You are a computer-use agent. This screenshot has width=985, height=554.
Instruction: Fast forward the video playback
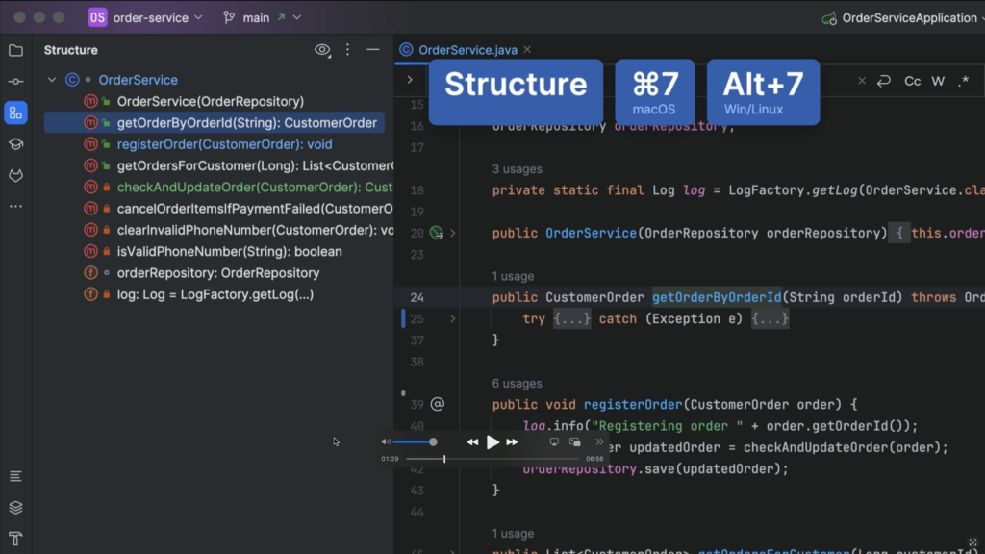click(x=513, y=442)
